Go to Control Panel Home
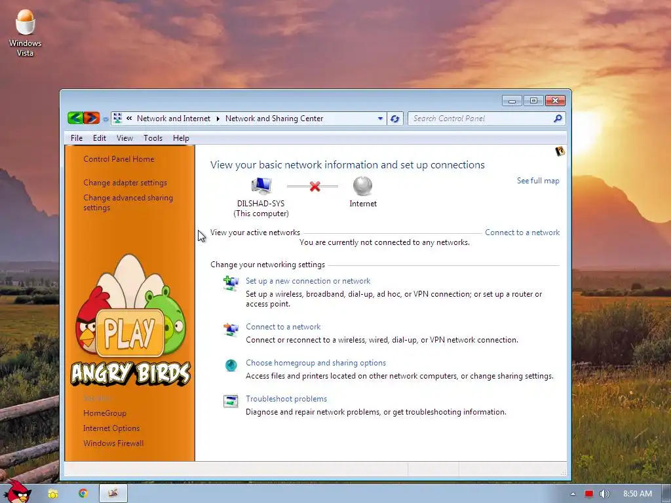 pos(119,159)
